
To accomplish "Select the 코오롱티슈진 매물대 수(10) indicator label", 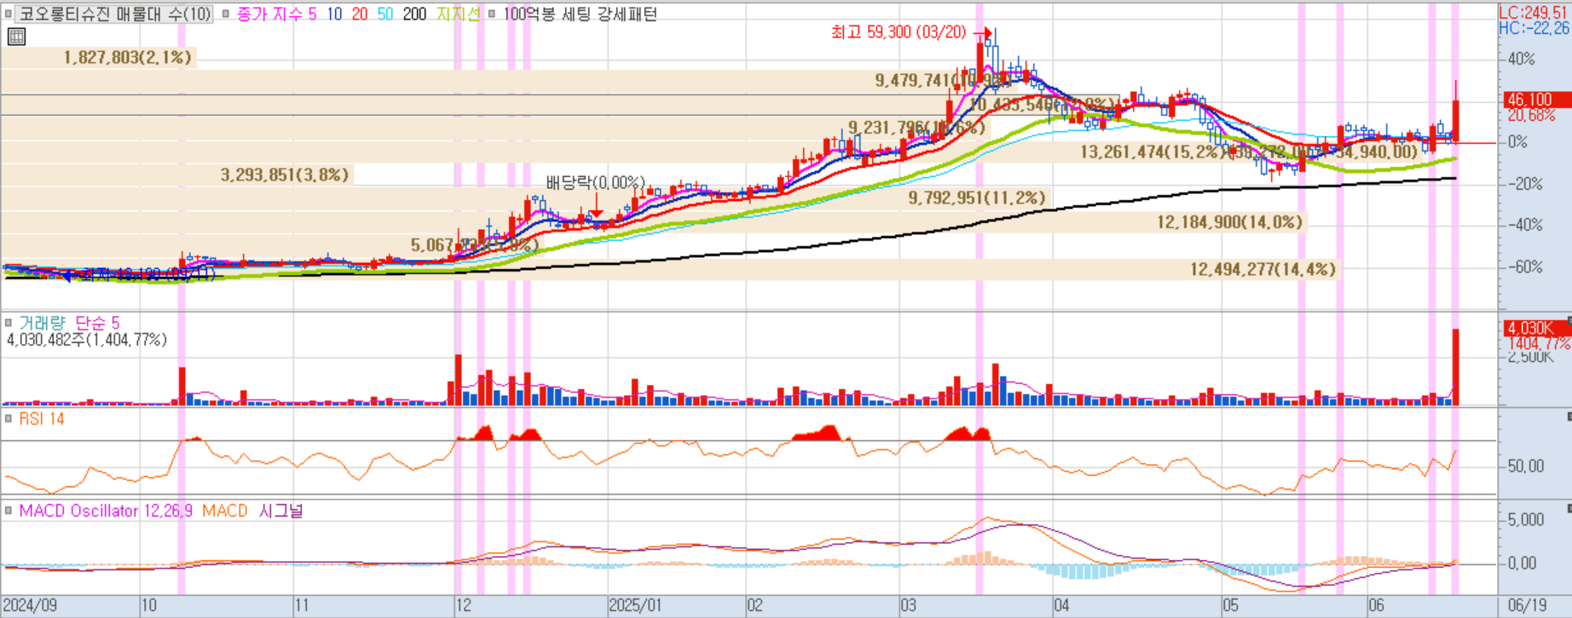I will [x=114, y=14].
